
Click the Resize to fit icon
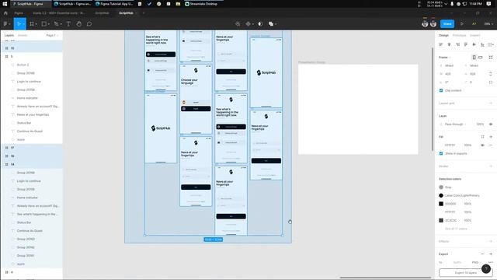tap(491, 57)
